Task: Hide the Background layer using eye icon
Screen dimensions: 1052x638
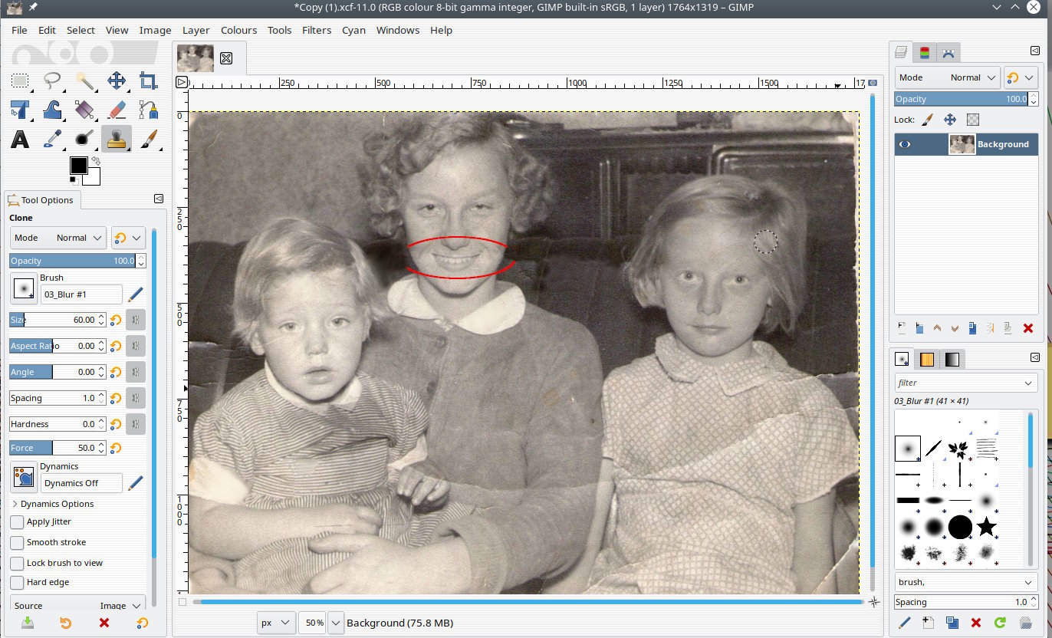Action: 906,144
